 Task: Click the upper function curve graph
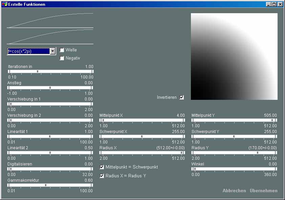50,20
